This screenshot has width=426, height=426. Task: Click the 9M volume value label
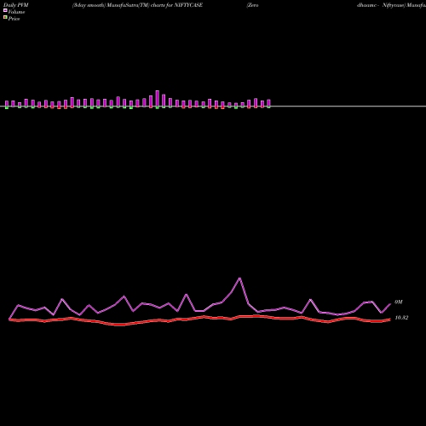point(399,302)
